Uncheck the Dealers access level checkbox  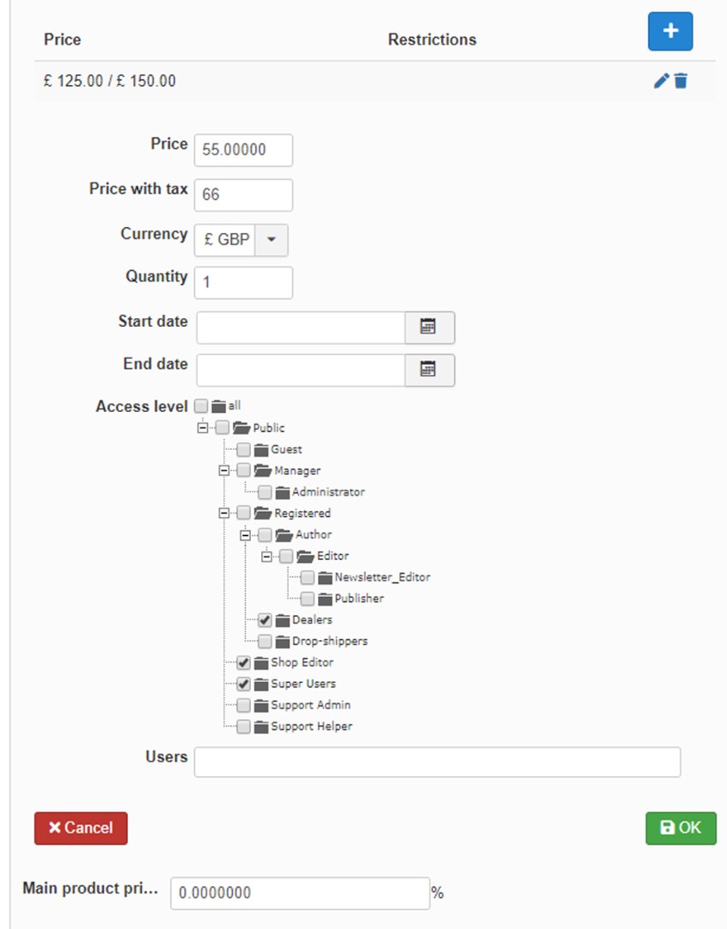click(x=265, y=620)
